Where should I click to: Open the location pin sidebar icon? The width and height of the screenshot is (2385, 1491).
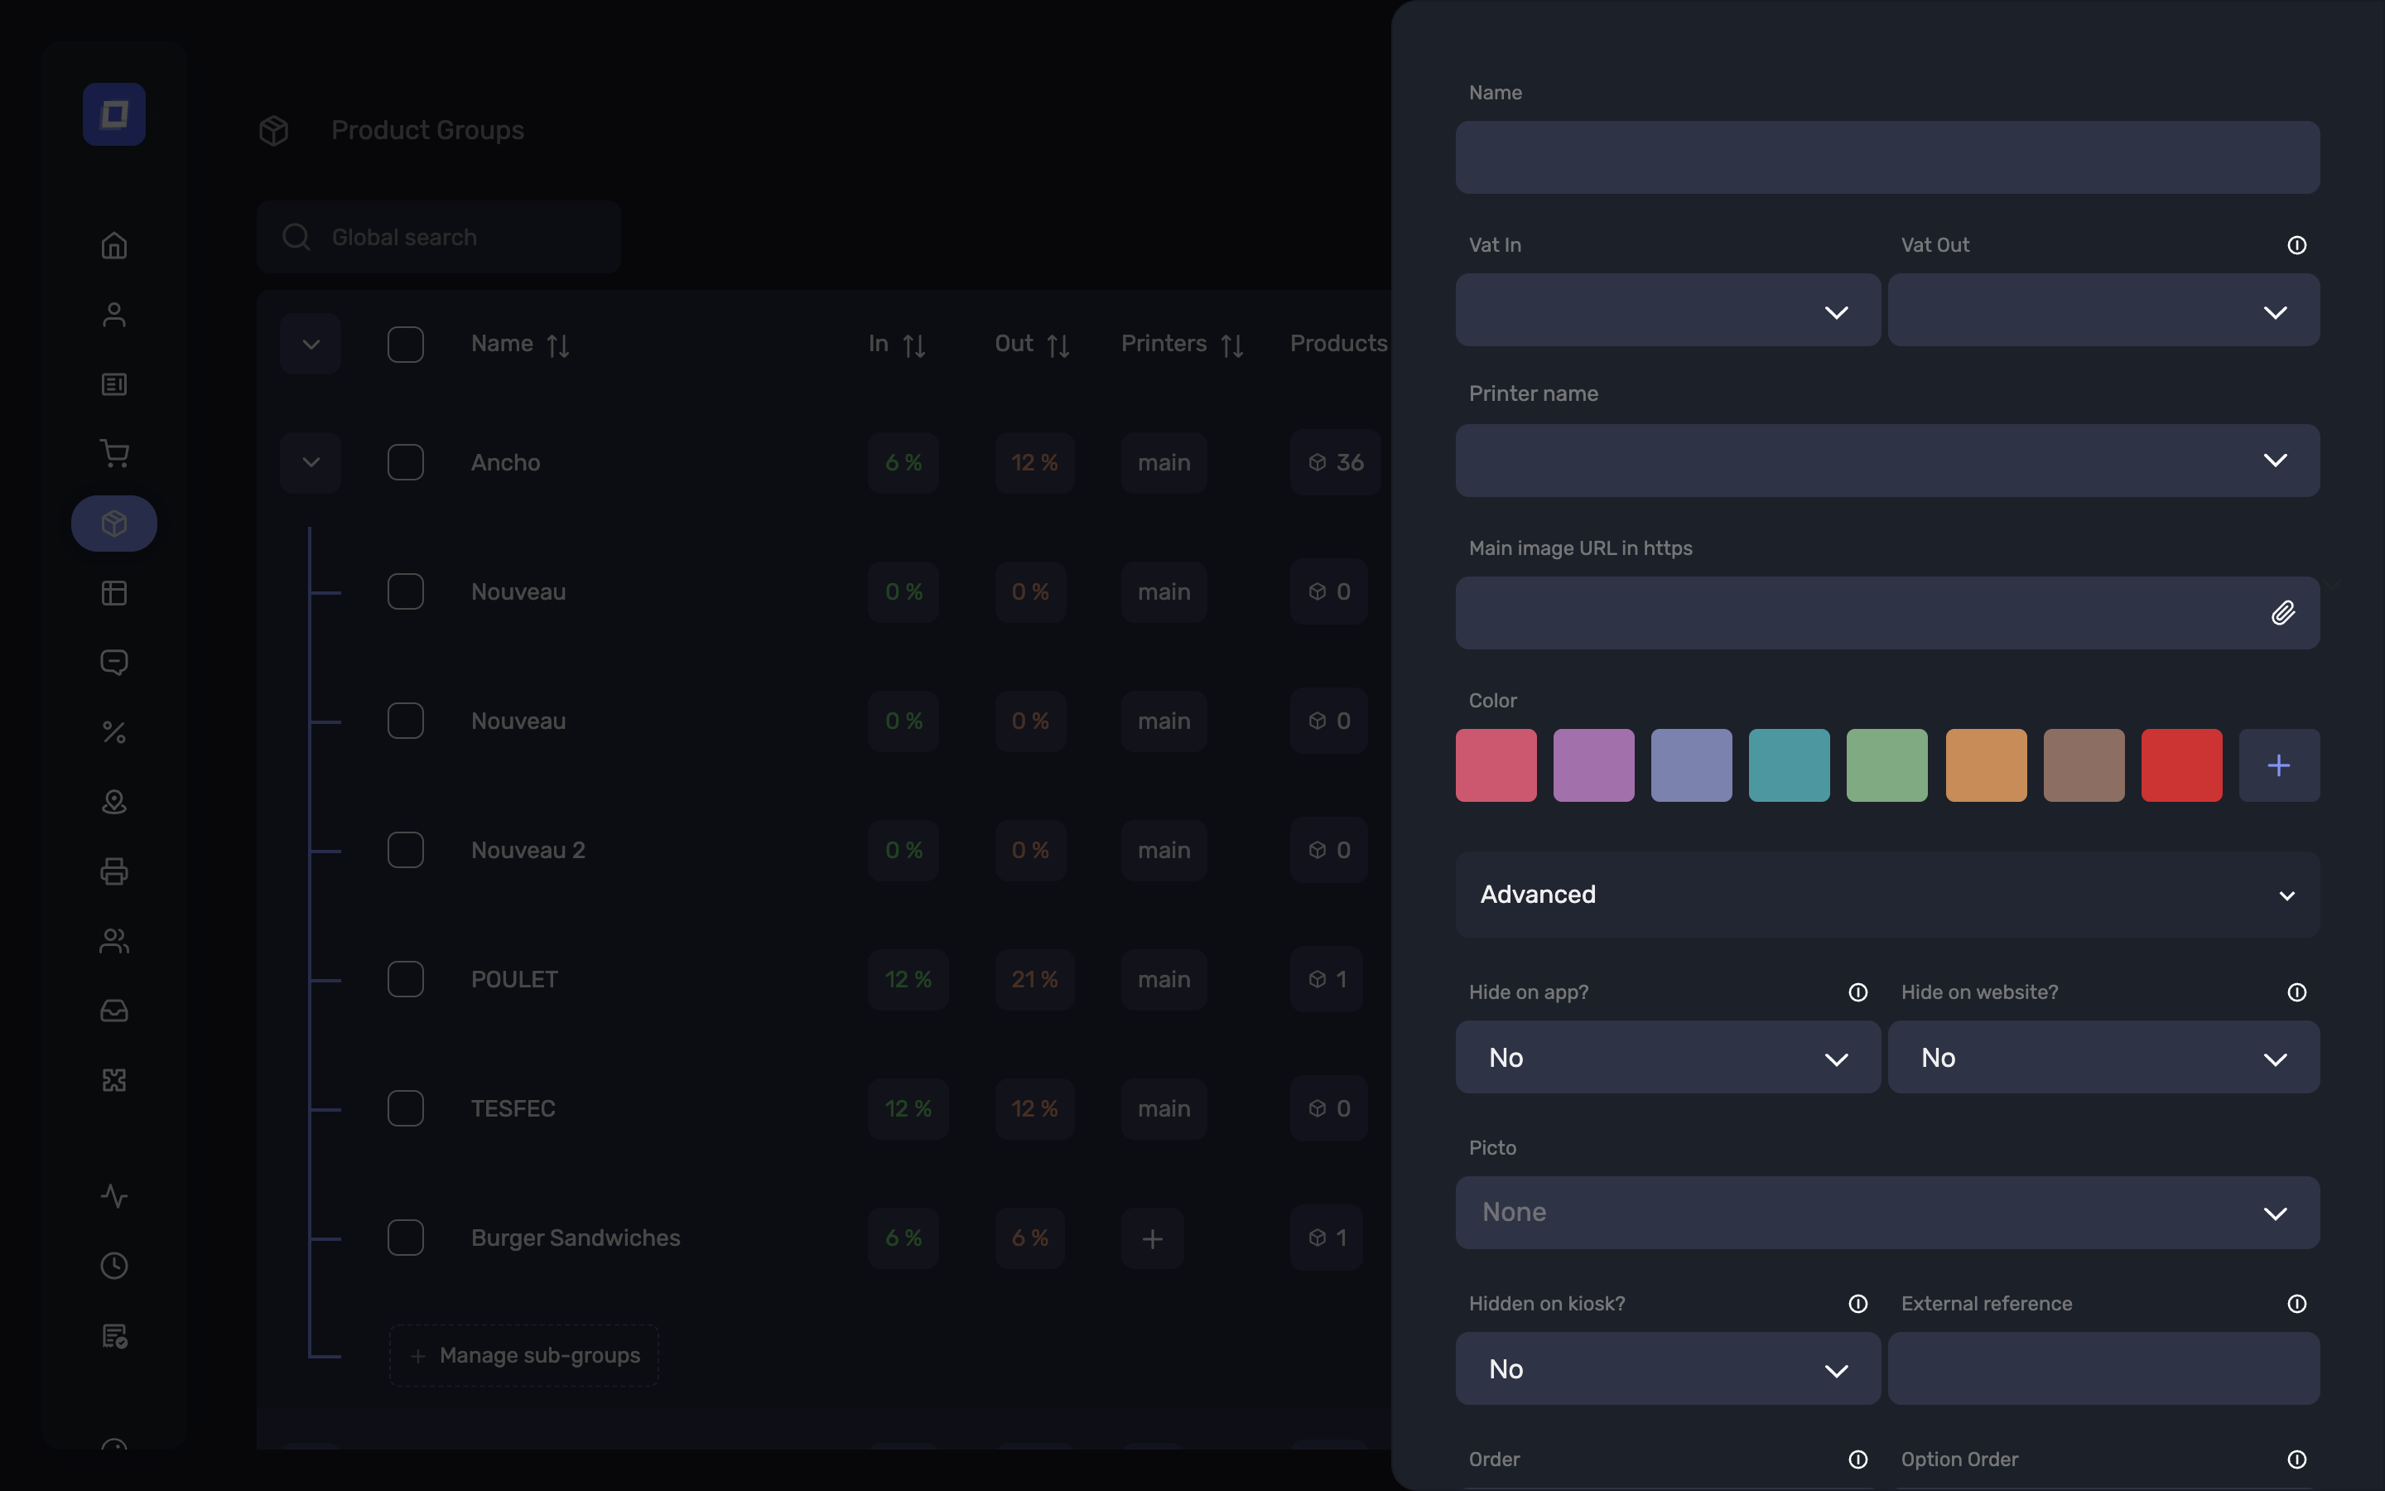point(114,802)
